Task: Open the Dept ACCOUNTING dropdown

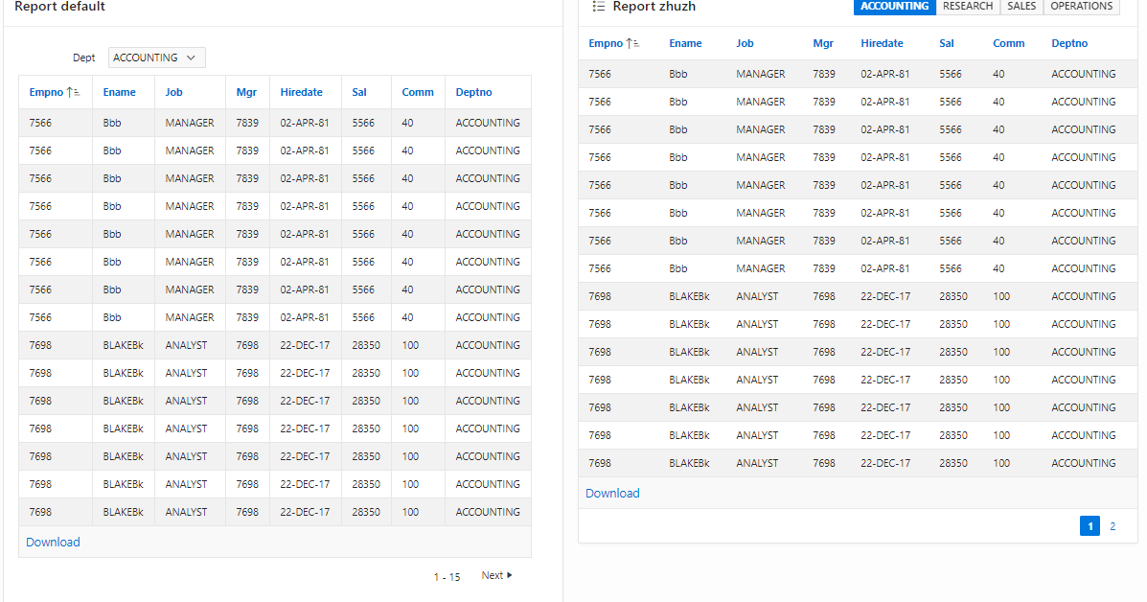Action: click(156, 58)
